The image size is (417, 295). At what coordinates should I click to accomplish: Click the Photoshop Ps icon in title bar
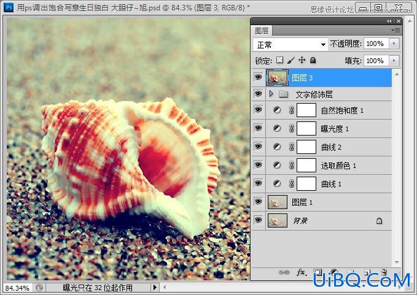(x=9, y=7)
